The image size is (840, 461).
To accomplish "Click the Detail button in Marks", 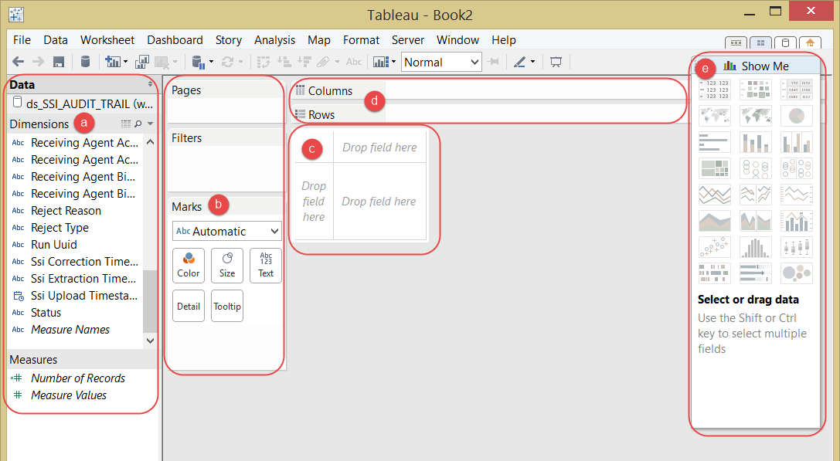I will tap(189, 306).
